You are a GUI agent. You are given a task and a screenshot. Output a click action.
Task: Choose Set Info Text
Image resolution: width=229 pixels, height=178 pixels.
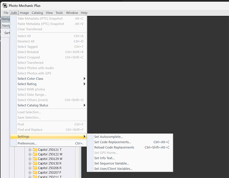[x=130, y=158]
